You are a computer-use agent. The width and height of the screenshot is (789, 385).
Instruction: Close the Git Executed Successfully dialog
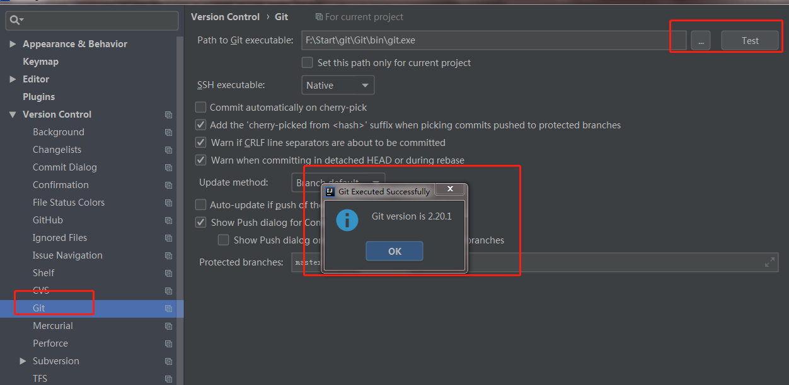point(450,189)
